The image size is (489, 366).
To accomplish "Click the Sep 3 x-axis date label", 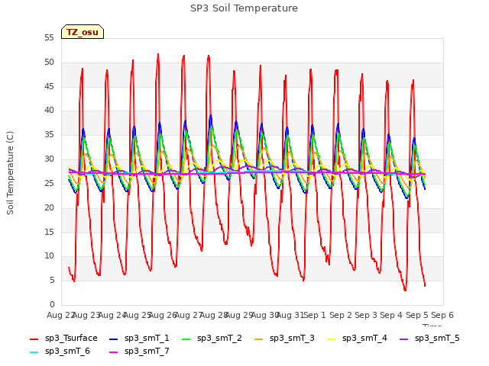I will pos(366,315).
